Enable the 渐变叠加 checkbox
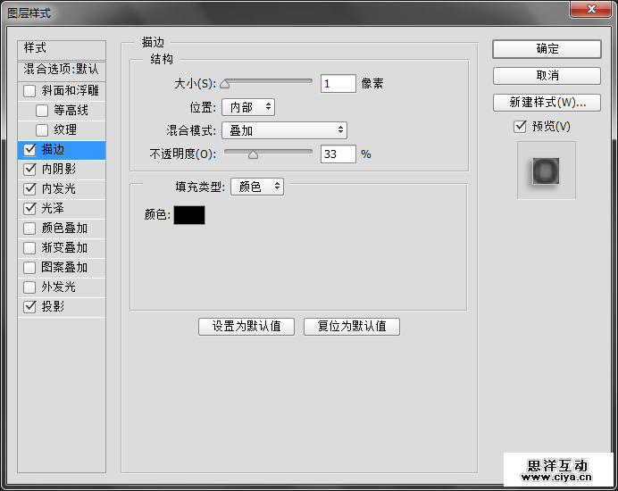This screenshot has width=618, height=491. click(x=29, y=248)
